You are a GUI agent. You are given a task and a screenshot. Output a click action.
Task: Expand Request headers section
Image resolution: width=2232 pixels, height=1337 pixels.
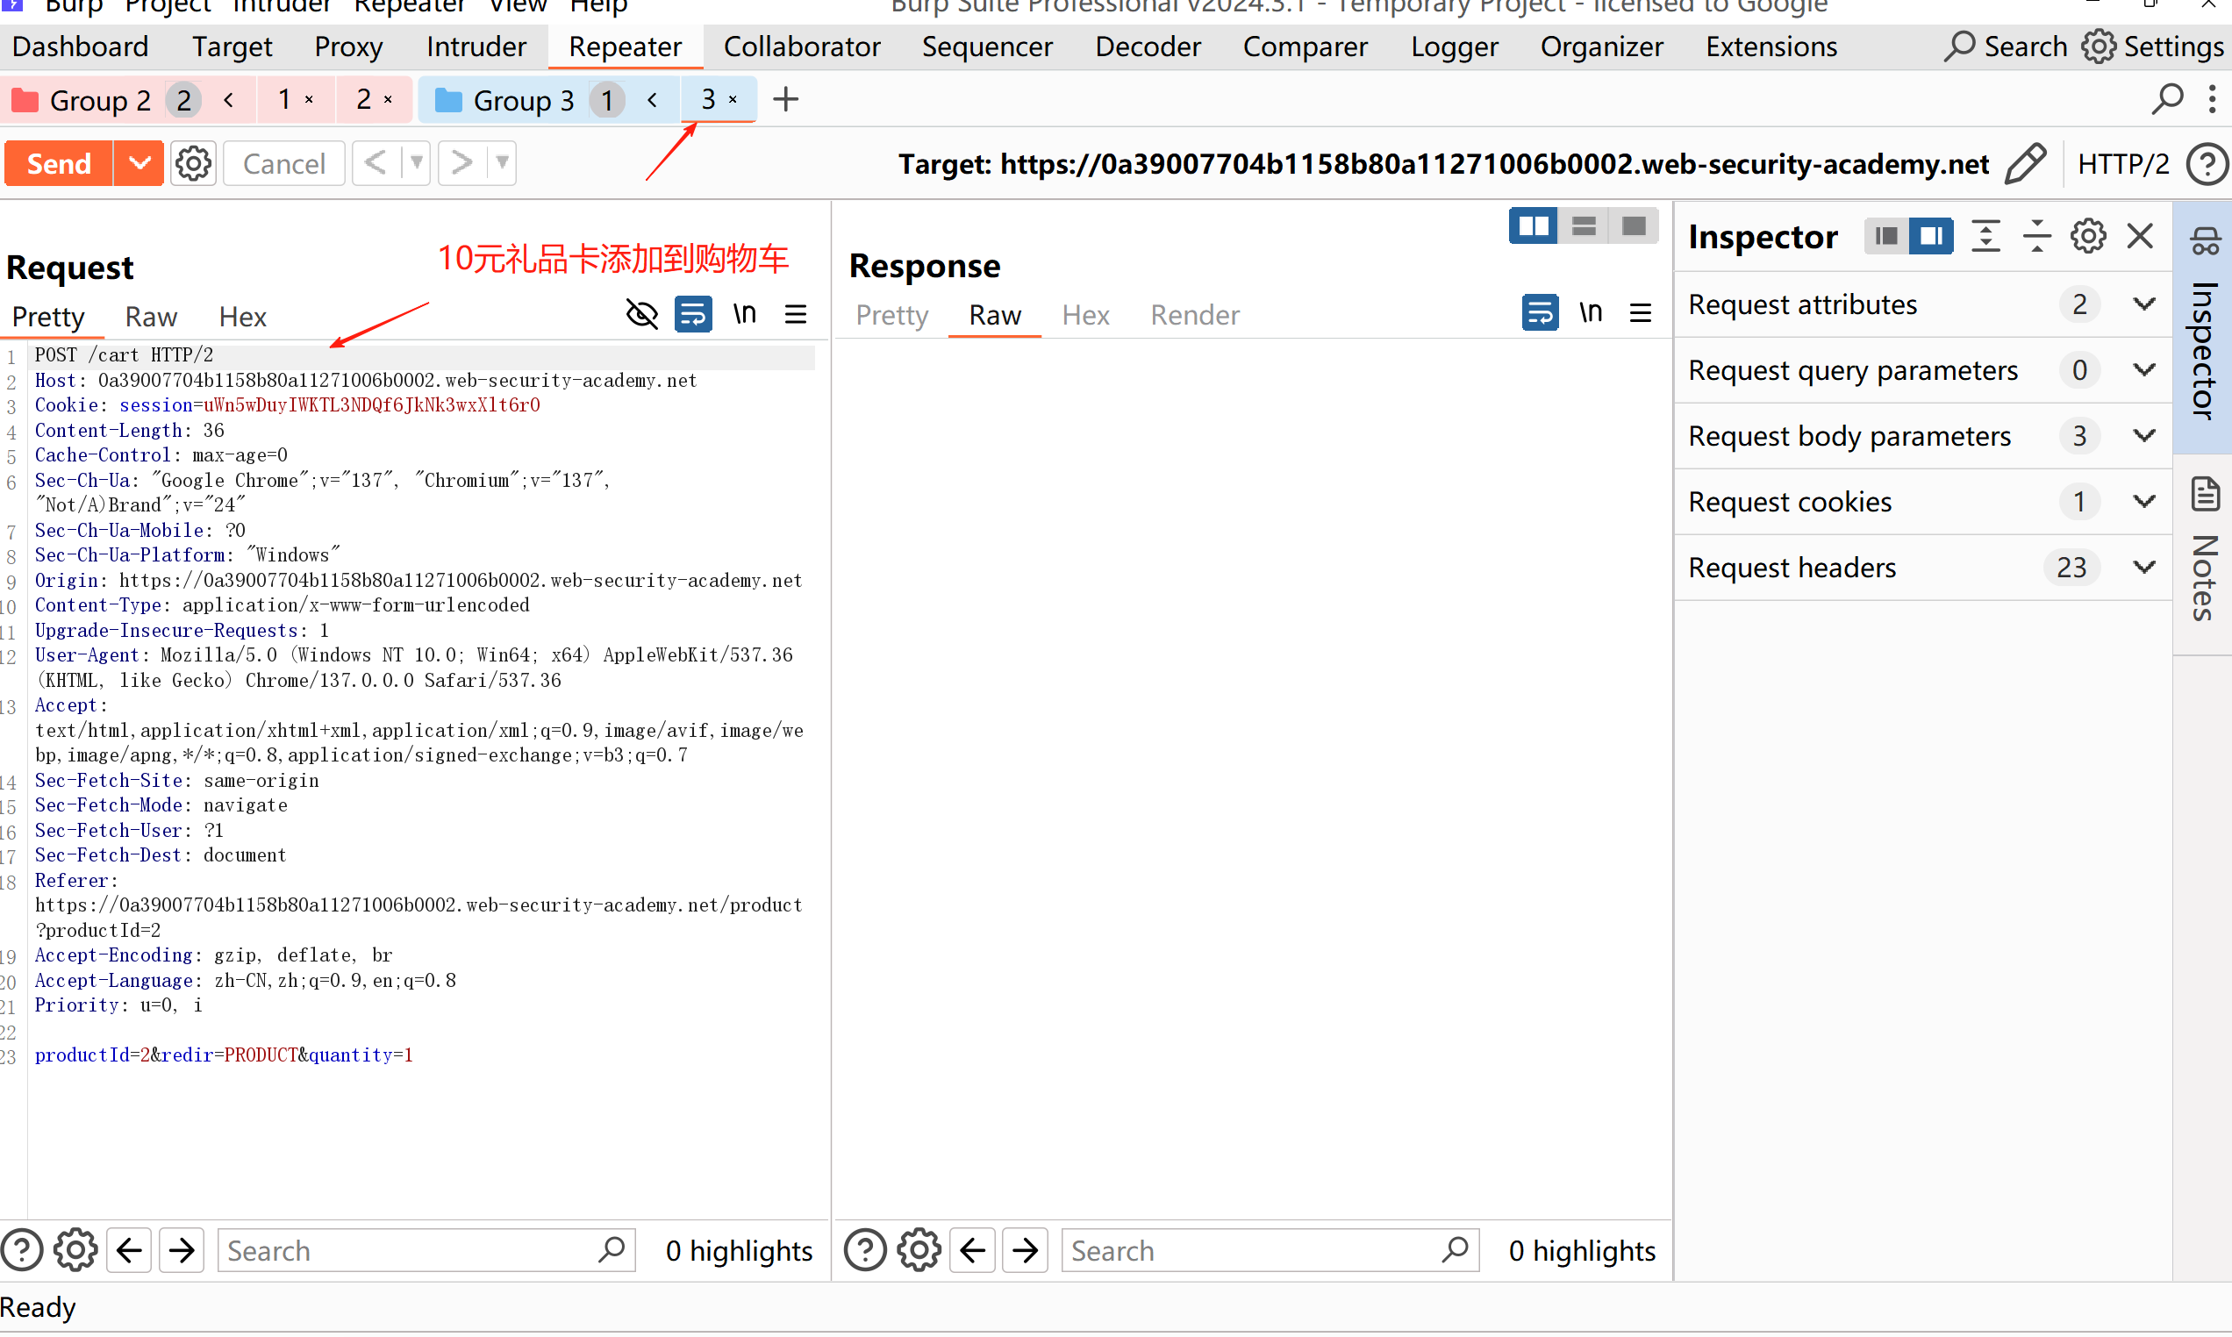pos(2144,568)
